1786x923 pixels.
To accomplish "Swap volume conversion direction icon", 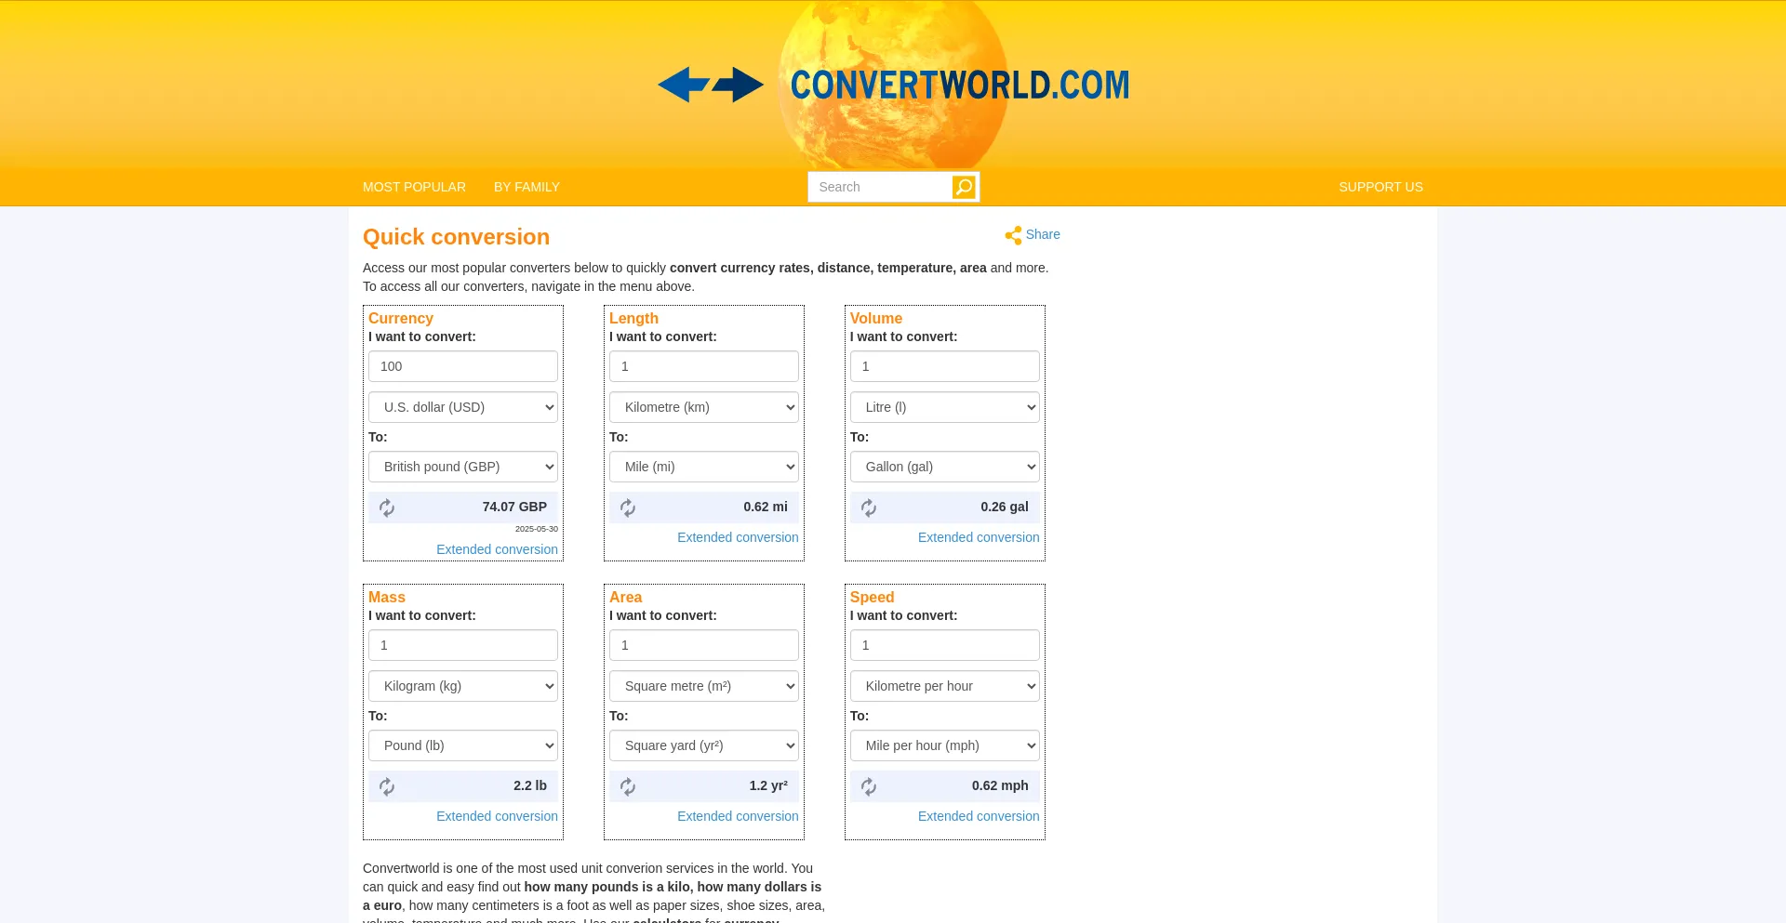I will point(869,508).
